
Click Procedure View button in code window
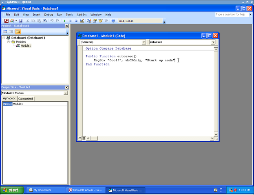pos(80,138)
